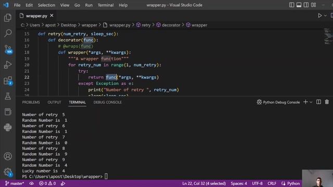Switch to the DEBUG CONSOLE tab
Image resolution: width=333 pixels, height=187 pixels.
coord(108,102)
